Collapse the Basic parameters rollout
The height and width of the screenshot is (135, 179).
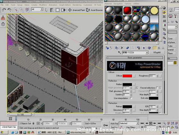(135, 58)
